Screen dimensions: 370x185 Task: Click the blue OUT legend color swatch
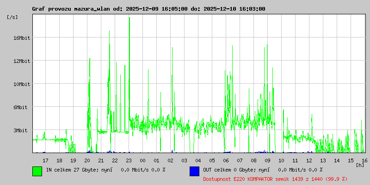194,171
